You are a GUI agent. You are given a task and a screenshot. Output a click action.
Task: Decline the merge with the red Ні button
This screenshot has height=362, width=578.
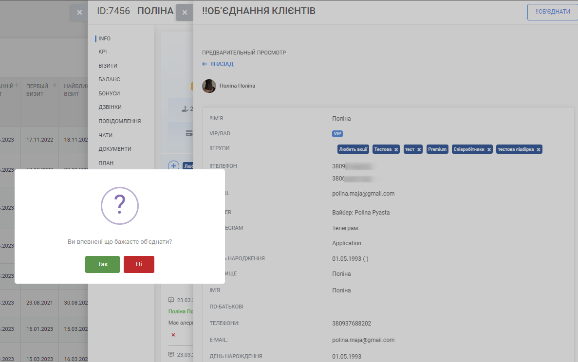139,264
